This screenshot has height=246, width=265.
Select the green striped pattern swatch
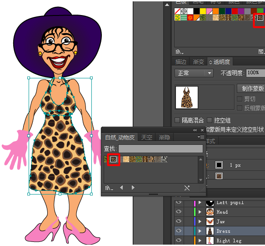point(184,18)
